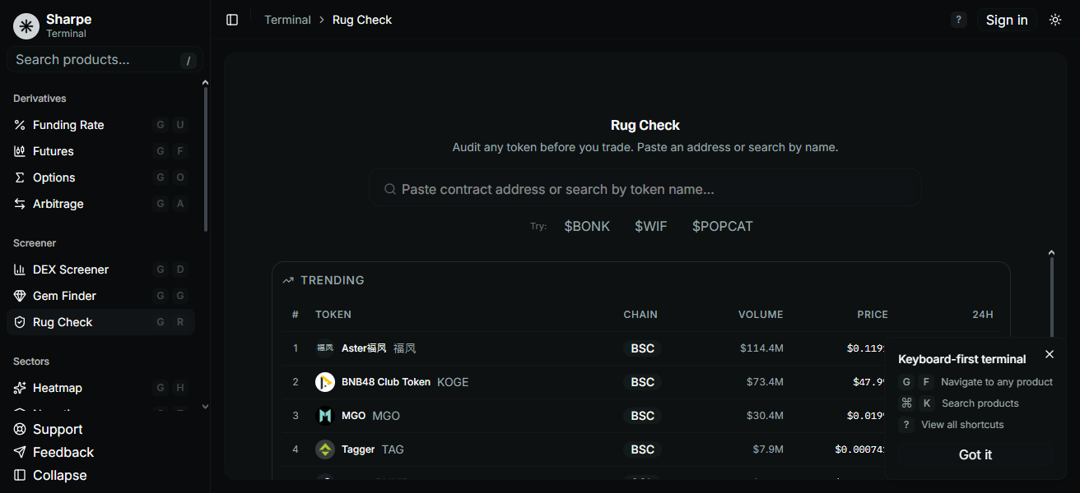Click the Sign in button
1080x493 pixels.
click(x=1007, y=19)
